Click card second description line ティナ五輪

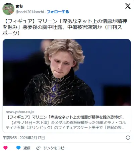click(65, 128)
